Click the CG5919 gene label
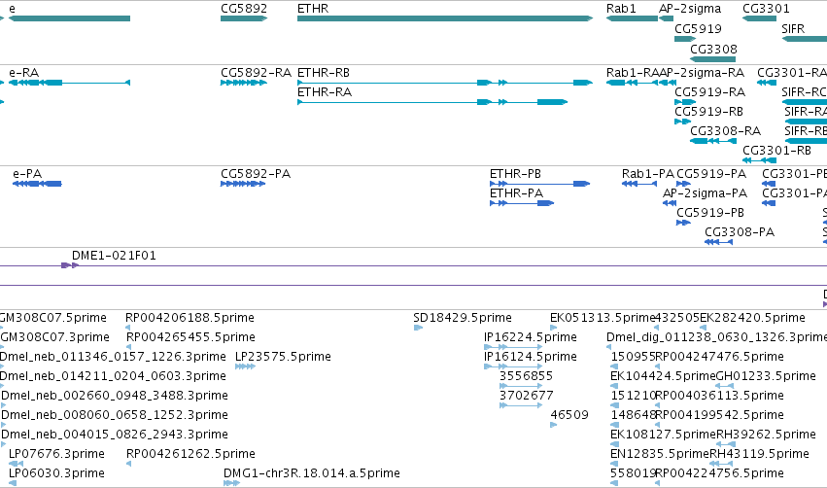This screenshot has width=827, height=488. coord(698,28)
